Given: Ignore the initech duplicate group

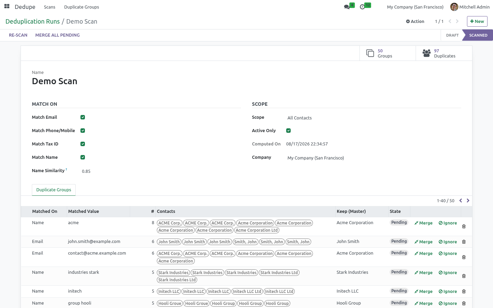Looking at the screenshot, I should pyautogui.click(x=448, y=292).
